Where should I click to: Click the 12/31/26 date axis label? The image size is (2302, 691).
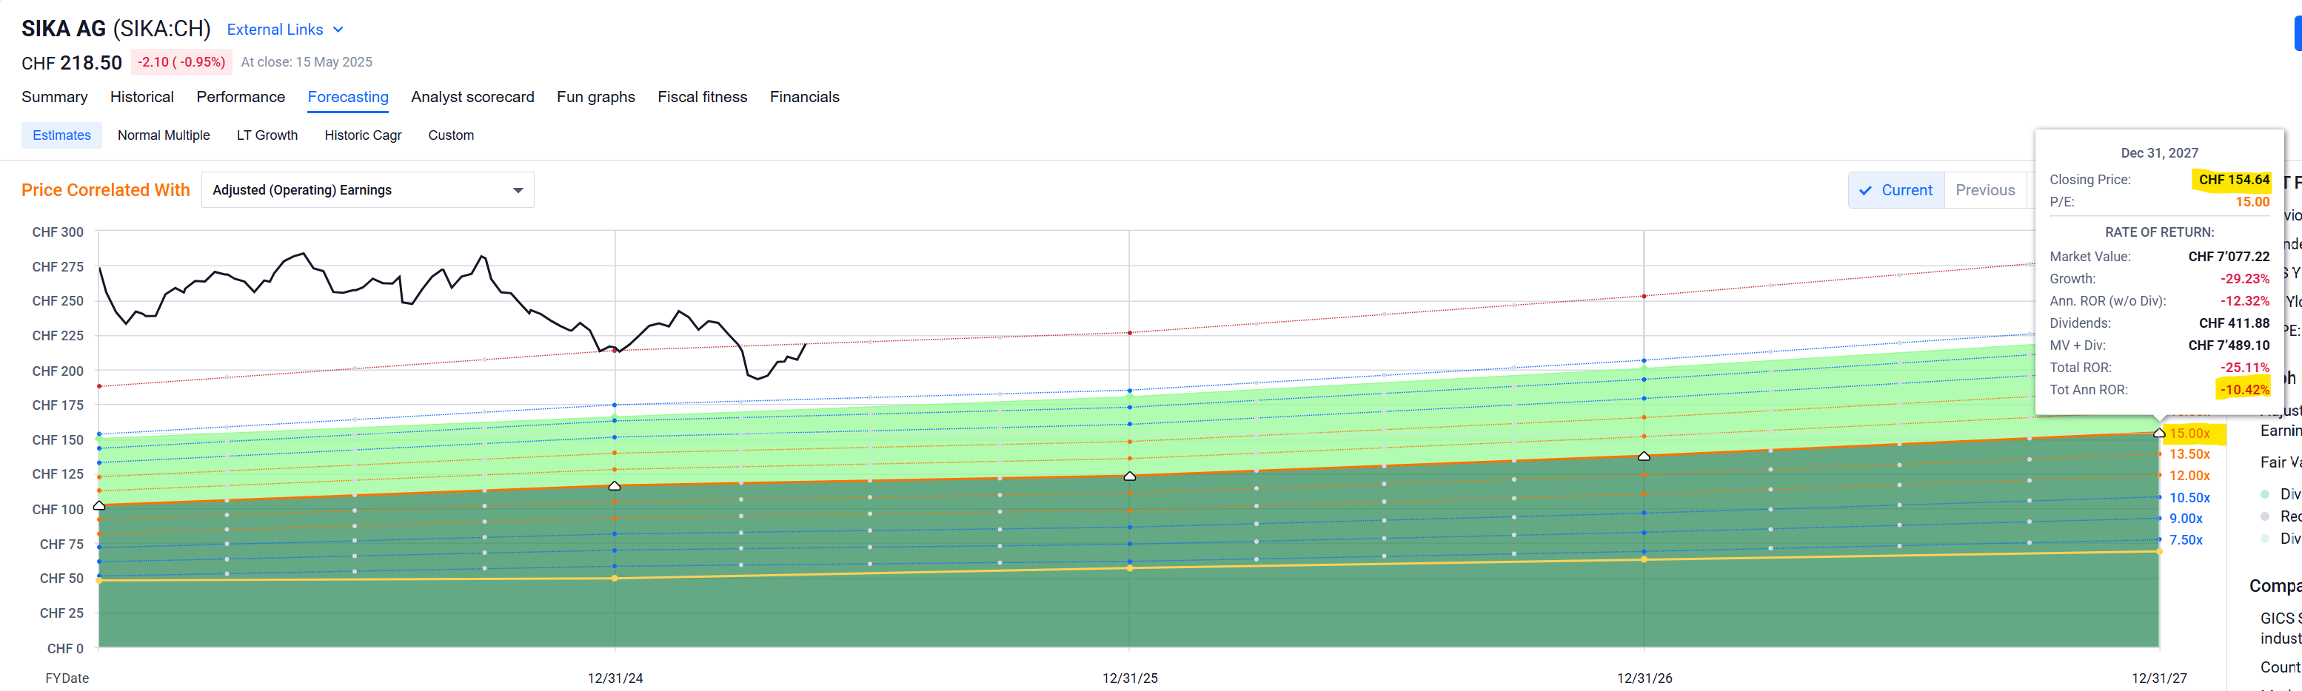pyautogui.click(x=1644, y=678)
